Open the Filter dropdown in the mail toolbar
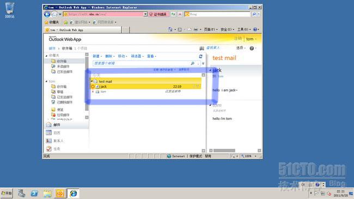Image resolution: width=354 pixels, height=199 pixels. pos(137,56)
